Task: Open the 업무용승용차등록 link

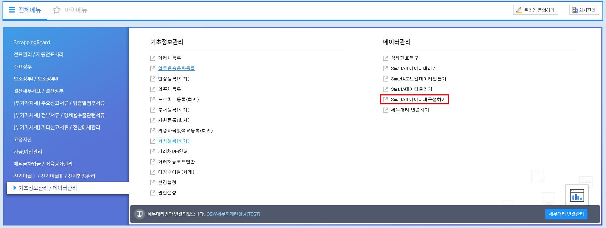Action: point(176,68)
